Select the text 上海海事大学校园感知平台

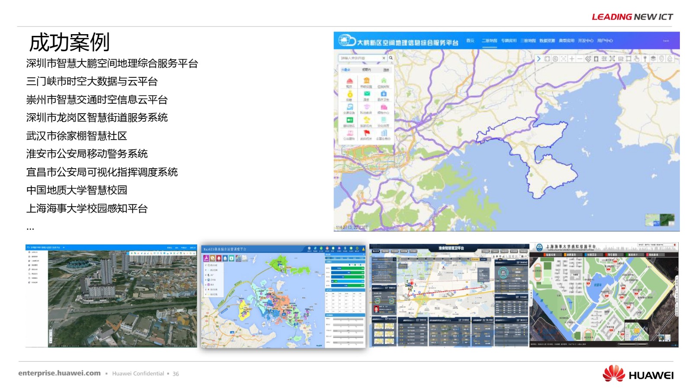(87, 208)
